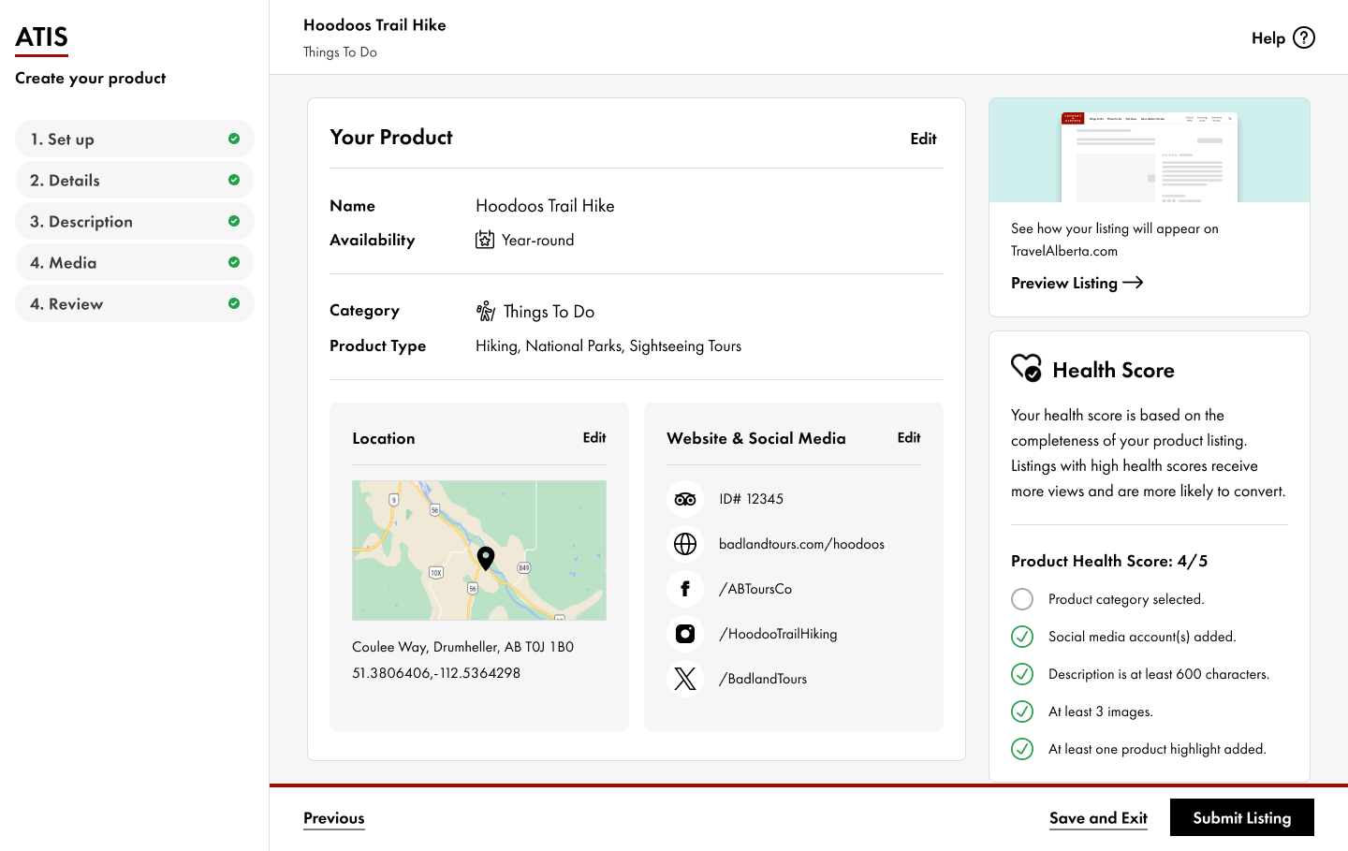Click the Hoodoos Trail Hike page title

(374, 25)
